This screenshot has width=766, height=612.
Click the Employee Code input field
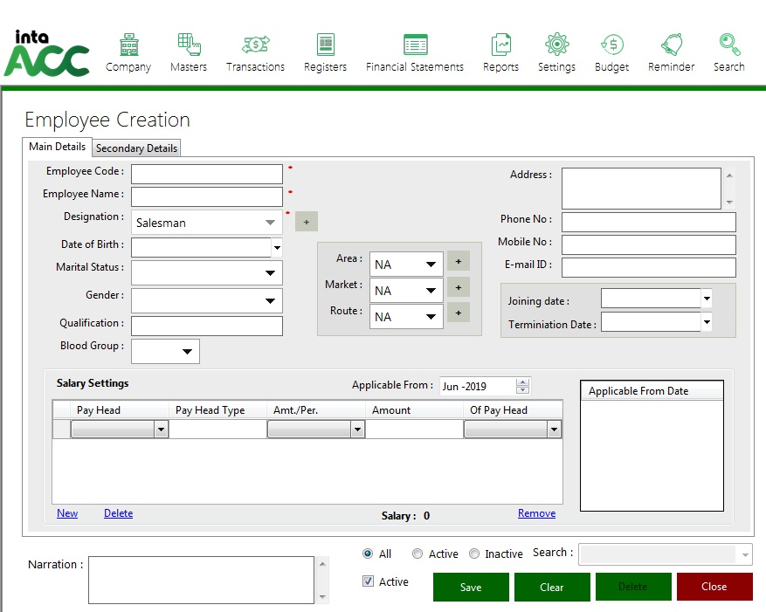207,174
